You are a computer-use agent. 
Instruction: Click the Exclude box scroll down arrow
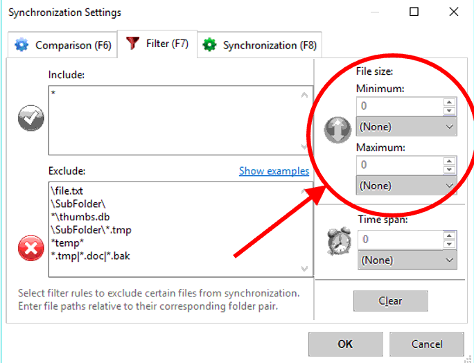point(304,268)
